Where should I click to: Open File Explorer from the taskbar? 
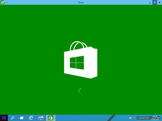pyautogui.click(x=41, y=118)
